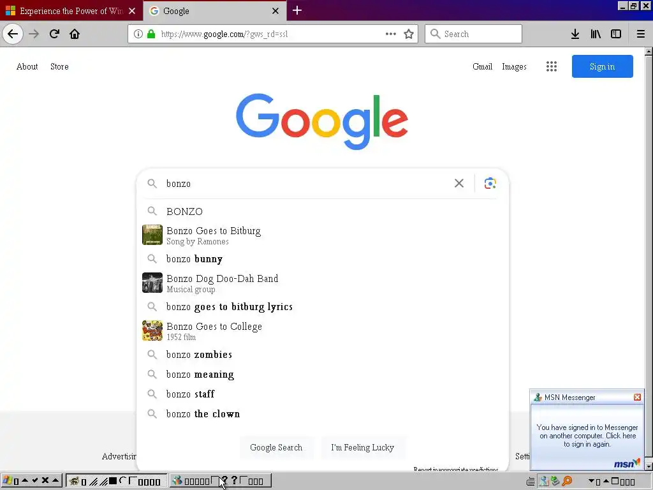Select Bonzo Dog Doo-Dah Band suggestion

click(322, 283)
